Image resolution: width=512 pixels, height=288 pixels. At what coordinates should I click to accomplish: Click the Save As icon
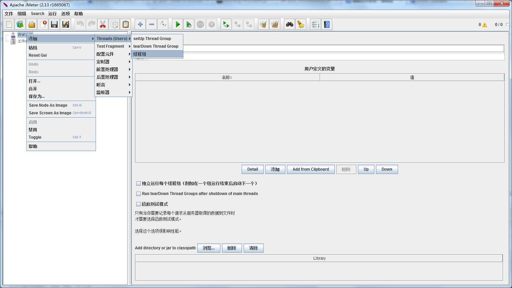point(66,24)
